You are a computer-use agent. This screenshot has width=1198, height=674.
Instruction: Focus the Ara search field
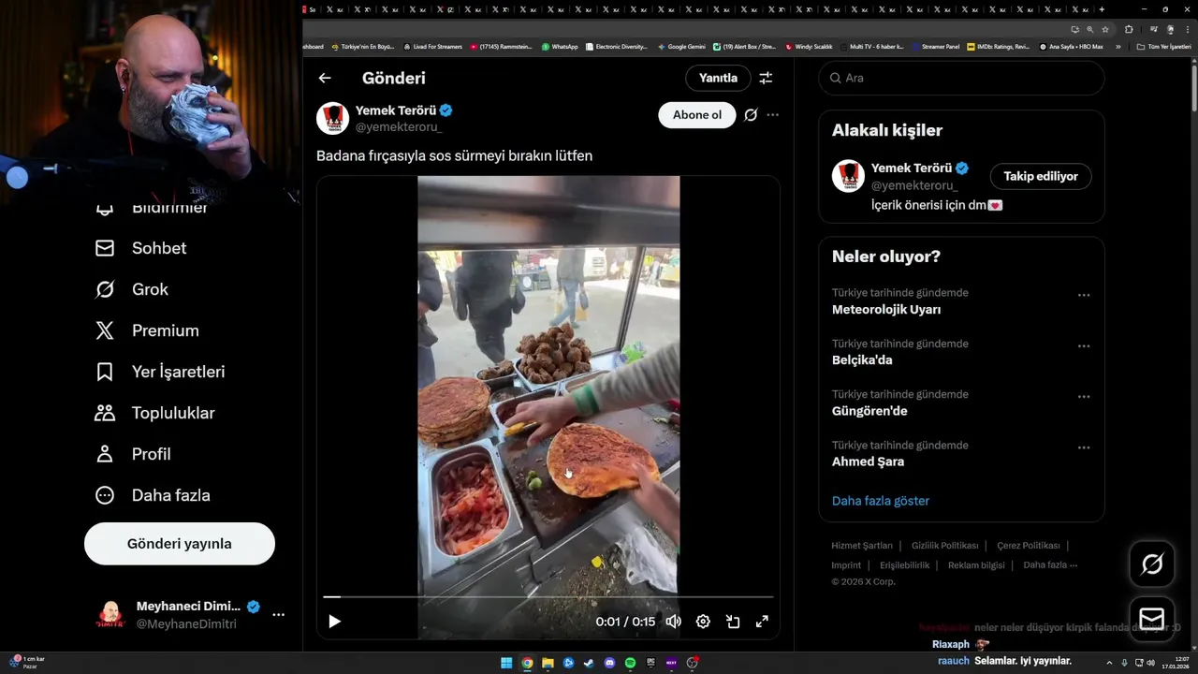[x=961, y=78]
